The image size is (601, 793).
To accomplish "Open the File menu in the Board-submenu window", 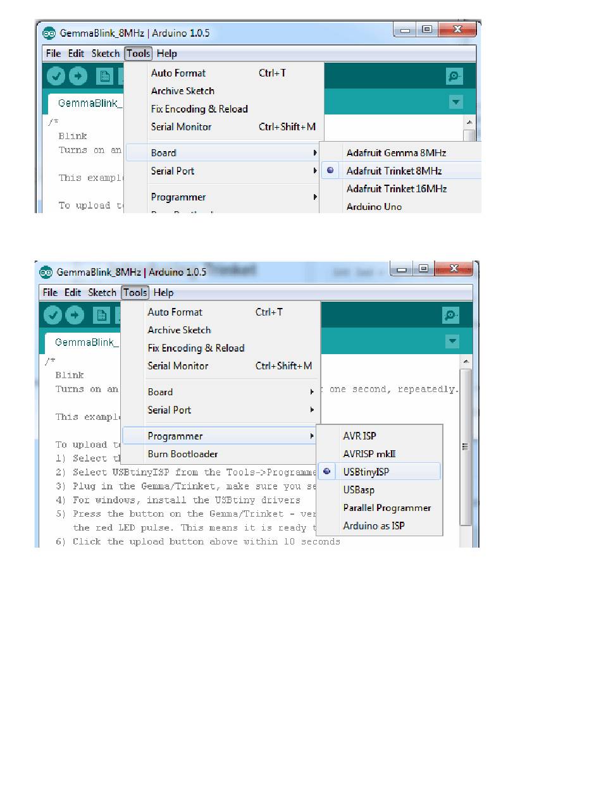I will coord(53,54).
